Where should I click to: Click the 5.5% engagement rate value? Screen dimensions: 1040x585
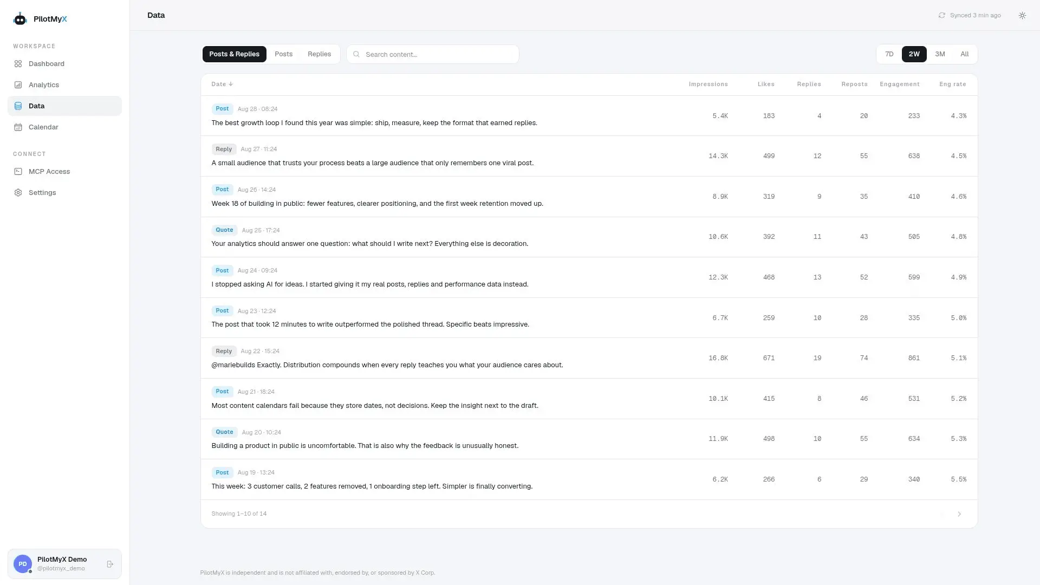point(958,479)
